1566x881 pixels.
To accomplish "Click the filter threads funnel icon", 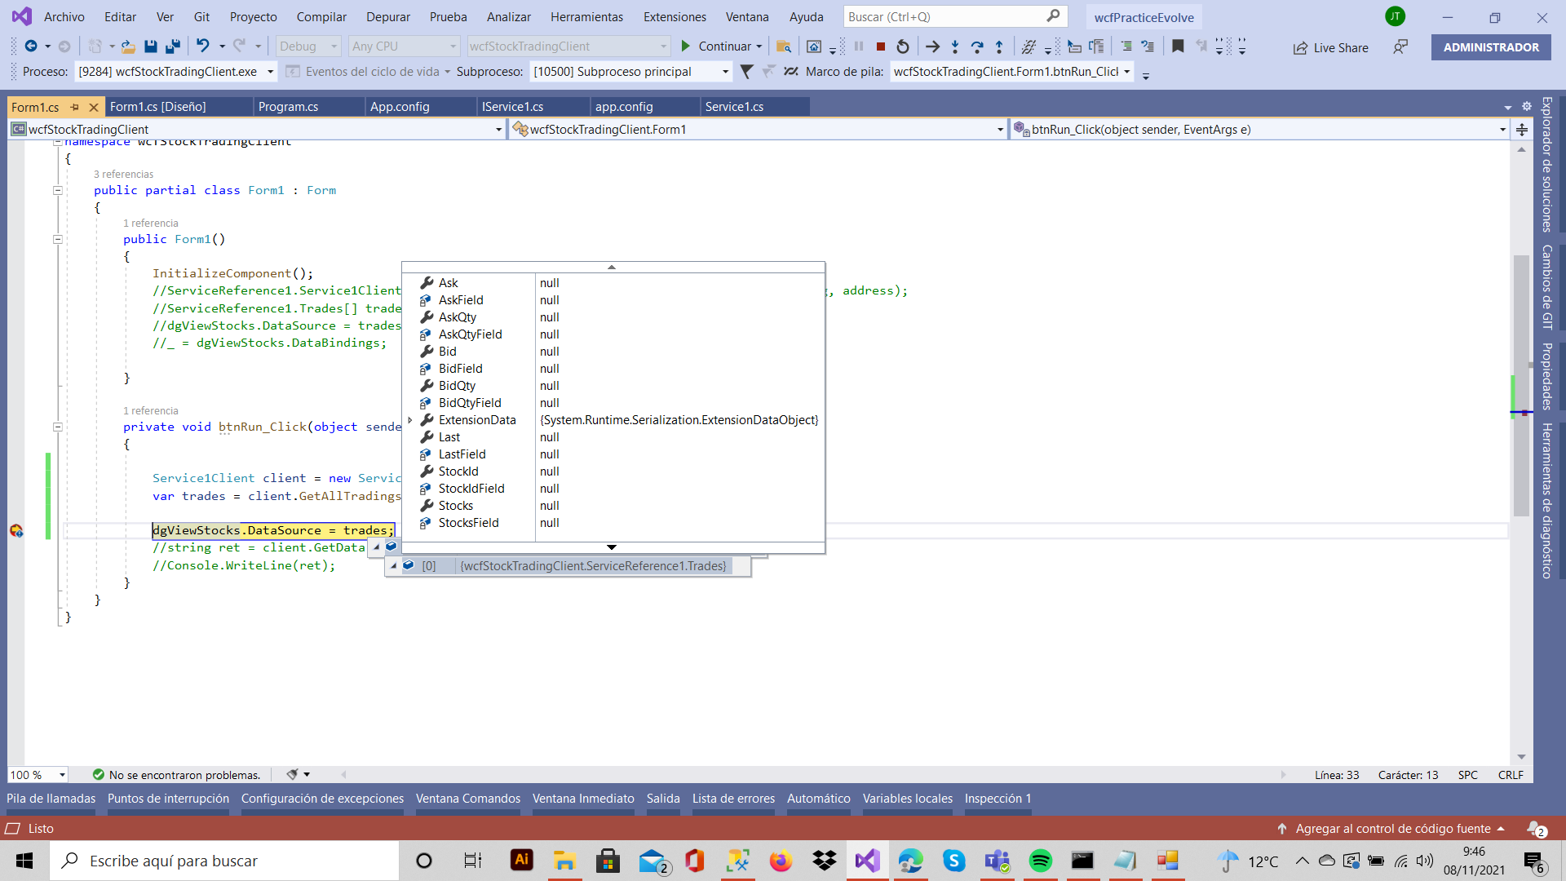I will (x=746, y=72).
